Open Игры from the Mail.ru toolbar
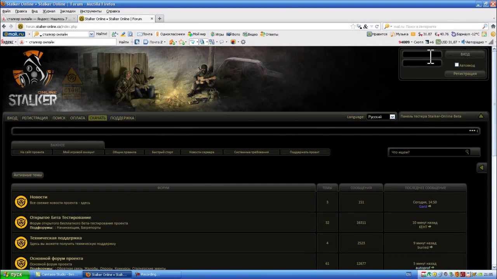 [x=217, y=34]
